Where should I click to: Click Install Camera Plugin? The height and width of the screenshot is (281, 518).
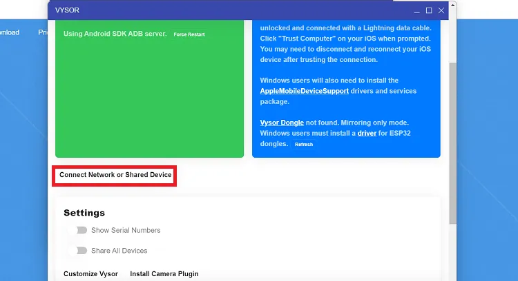(x=164, y=273)
